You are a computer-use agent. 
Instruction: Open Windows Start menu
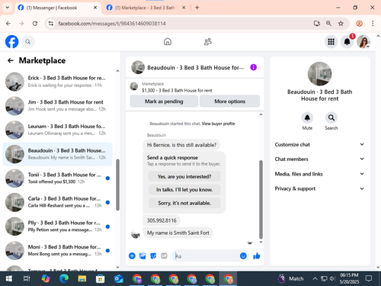click(9, 279)
